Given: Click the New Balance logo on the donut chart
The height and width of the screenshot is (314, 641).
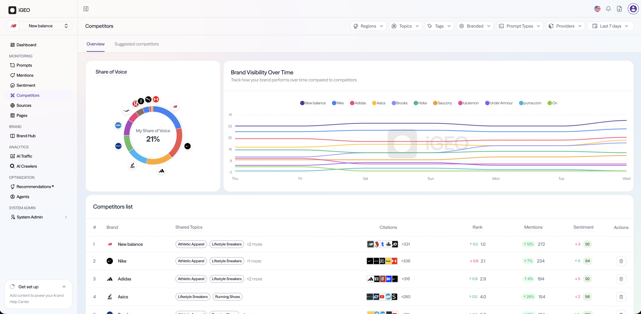Looking at the screenshot, I should point(175,107).
